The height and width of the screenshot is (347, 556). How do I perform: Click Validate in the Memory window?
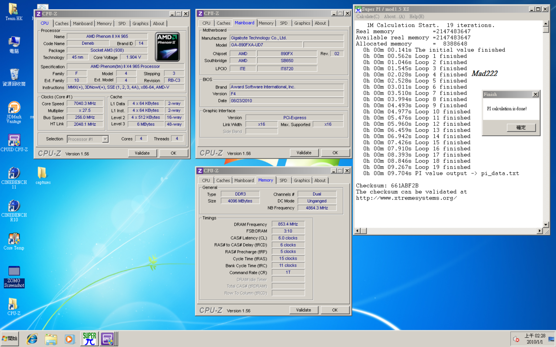303,310
